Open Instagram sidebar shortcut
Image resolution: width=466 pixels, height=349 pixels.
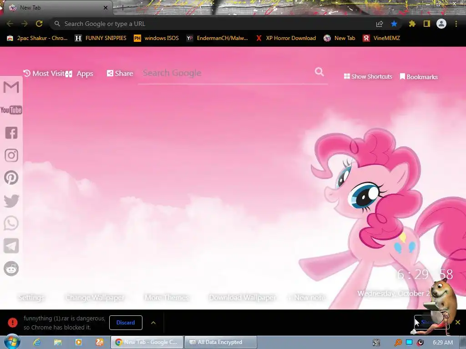click(11, 155)
